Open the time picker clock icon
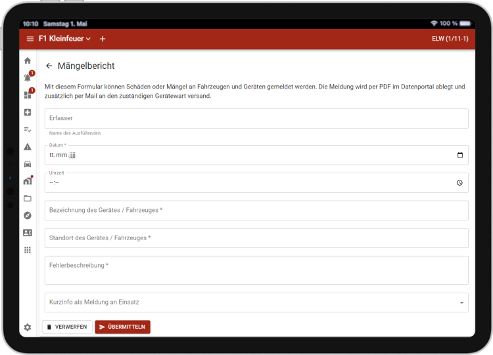Screen dimensions: 493x355 pos(459,183)
